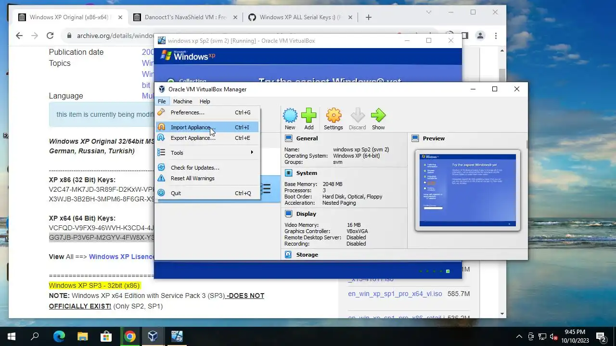Click the Storage section disk icon
The image size is (616, 346).
tap(289, 255)
